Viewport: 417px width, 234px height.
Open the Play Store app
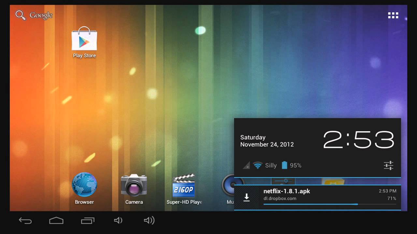coord(84,42)
